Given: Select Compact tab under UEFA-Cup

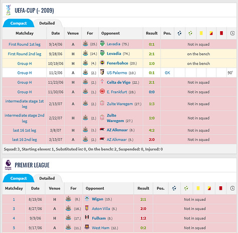Looking at the screenshot, I should tap(19, 23).
